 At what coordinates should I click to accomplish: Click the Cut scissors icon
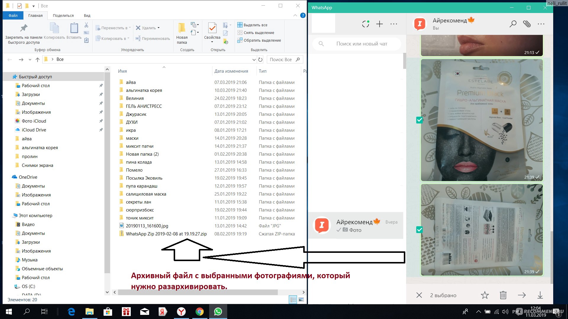click(x=86, y=25)
